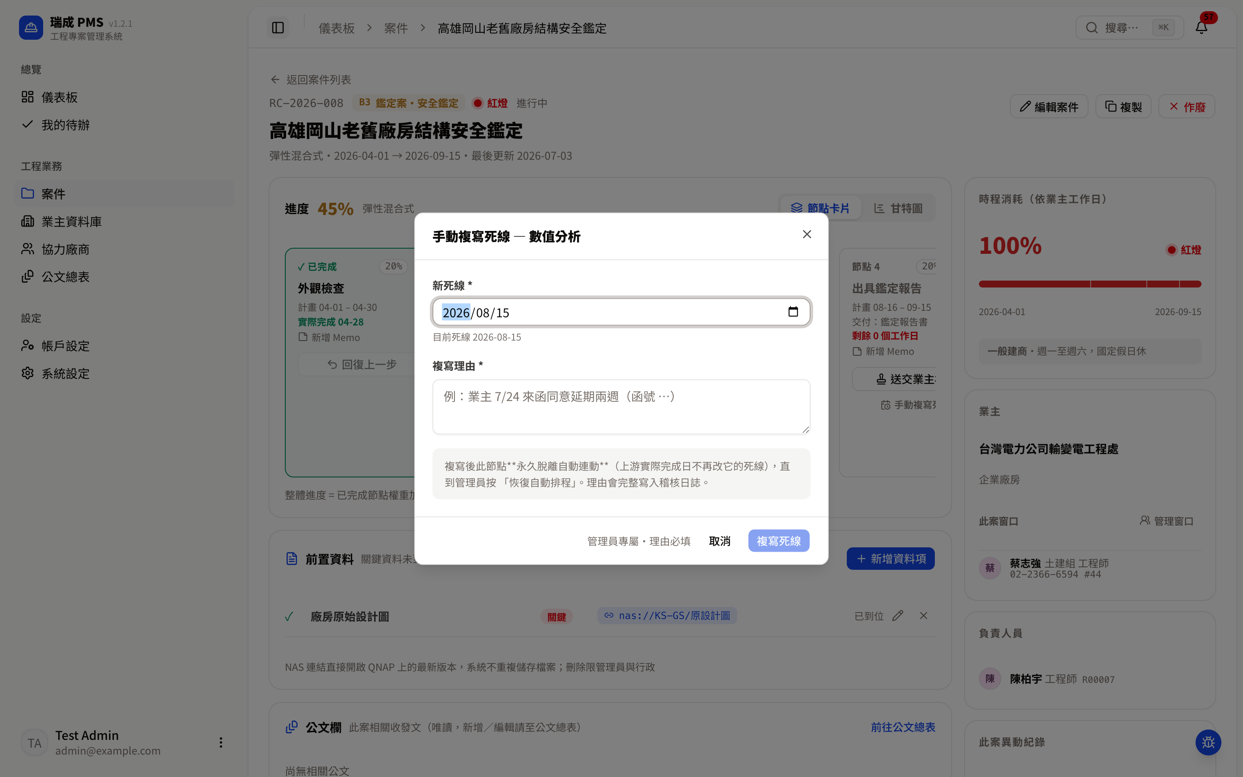1243x777 pixels.
Task: Click the 已到位 status text
Action: (868, 616)
